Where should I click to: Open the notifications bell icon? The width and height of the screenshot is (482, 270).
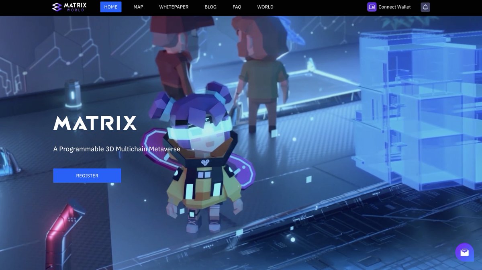[425, 7]
